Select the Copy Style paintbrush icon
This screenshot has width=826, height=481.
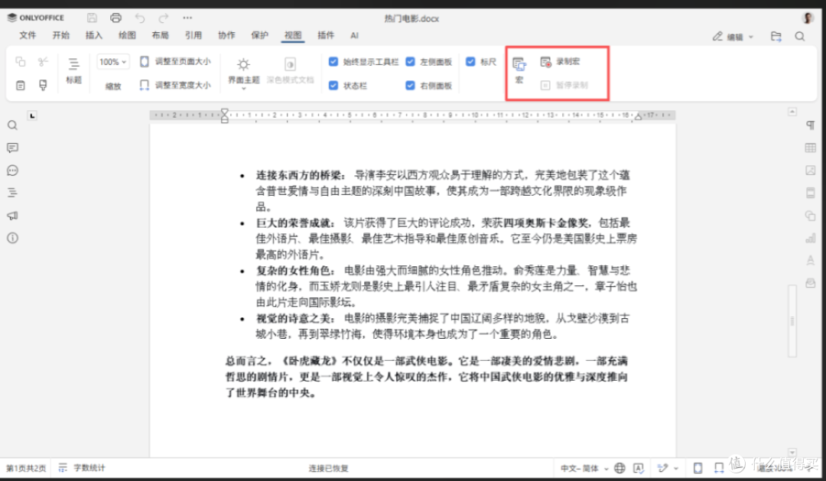click(x=43, y=86)
